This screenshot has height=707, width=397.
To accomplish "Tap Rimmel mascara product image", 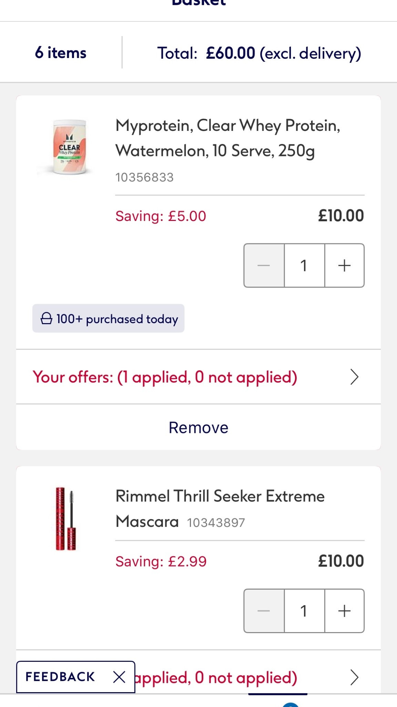I will point(66,519).
